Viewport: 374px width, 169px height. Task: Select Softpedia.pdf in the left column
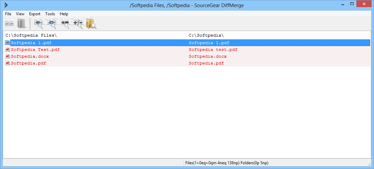point(29,63)
